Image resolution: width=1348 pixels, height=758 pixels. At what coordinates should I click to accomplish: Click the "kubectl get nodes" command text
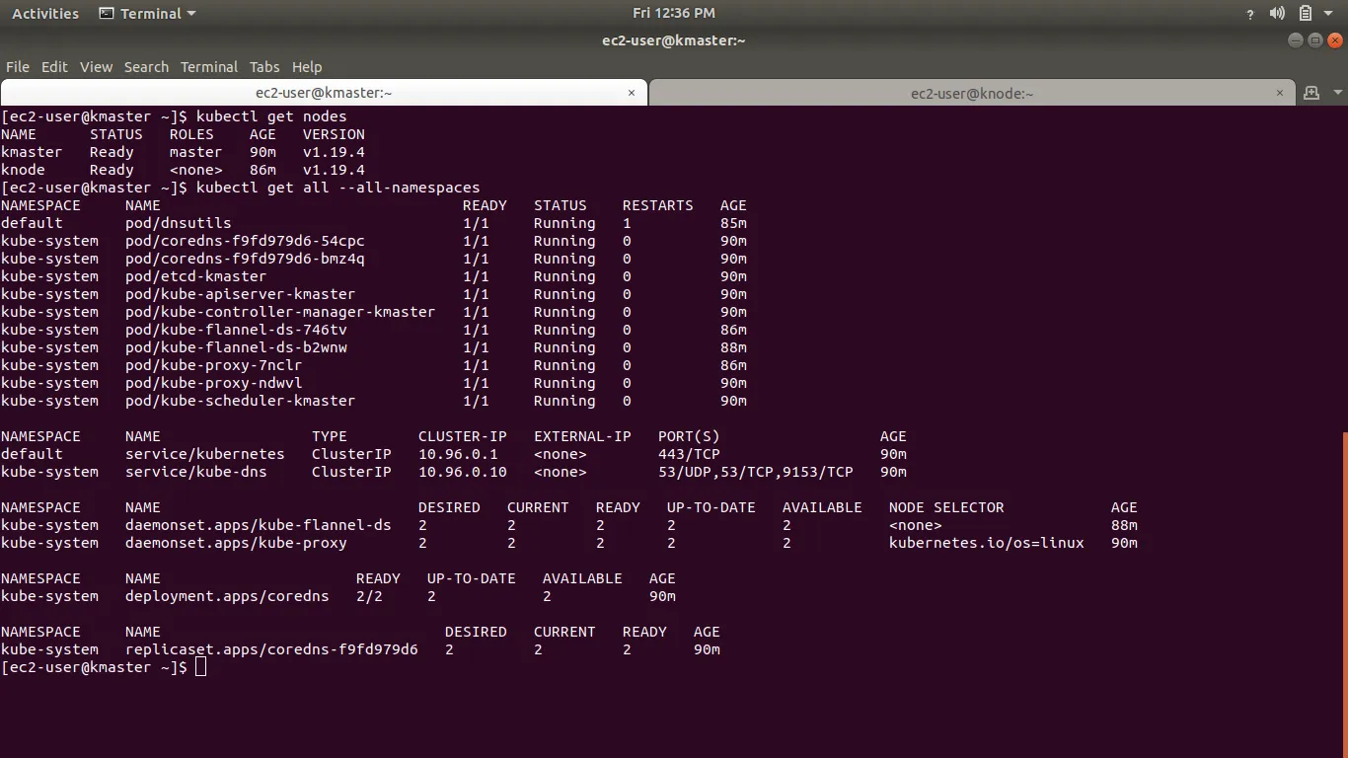point(271,116)
